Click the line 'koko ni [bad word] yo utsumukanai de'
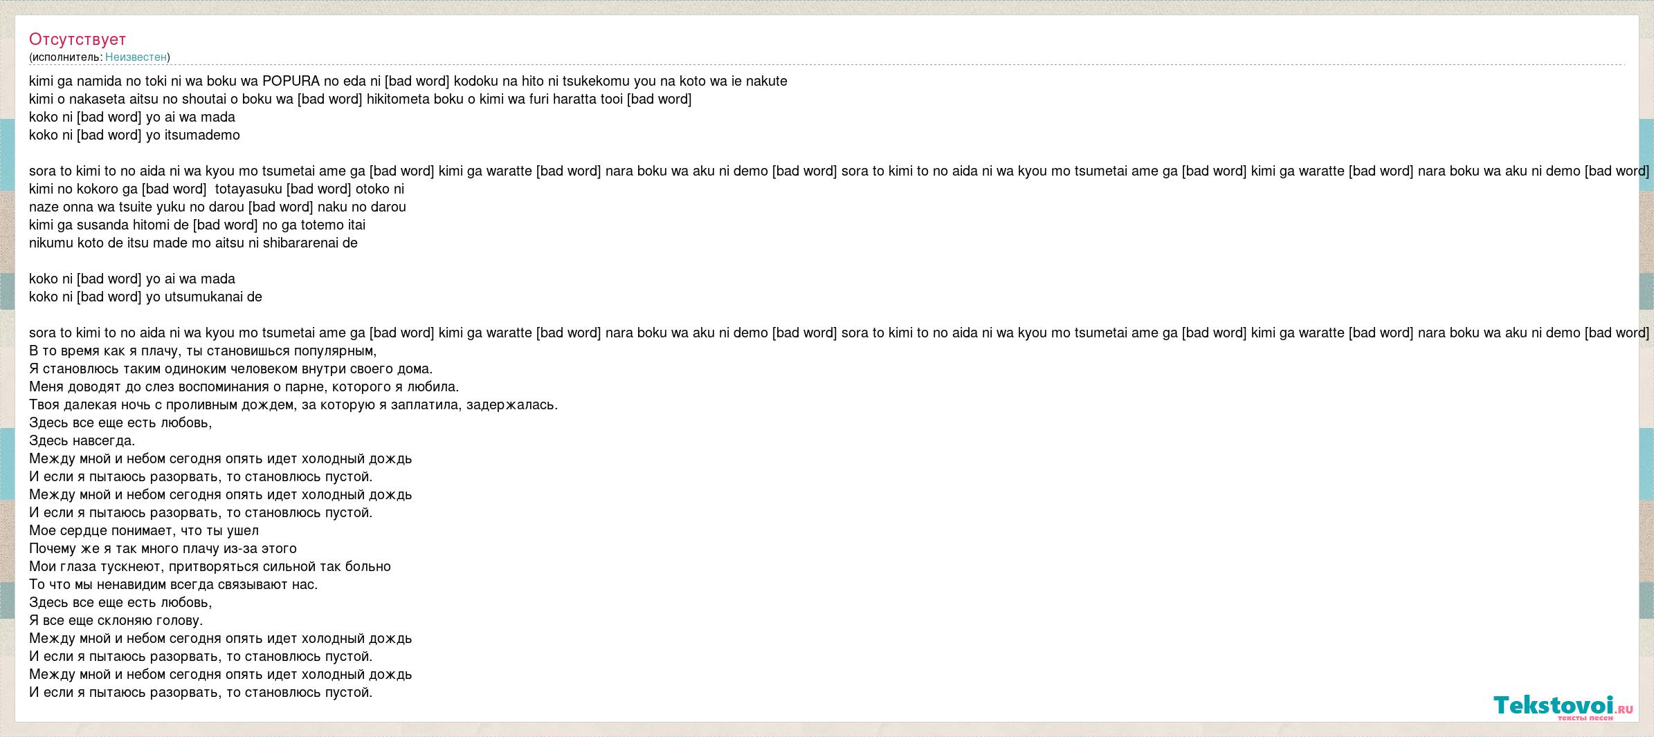1654x737 pixels. pos(145,297)
